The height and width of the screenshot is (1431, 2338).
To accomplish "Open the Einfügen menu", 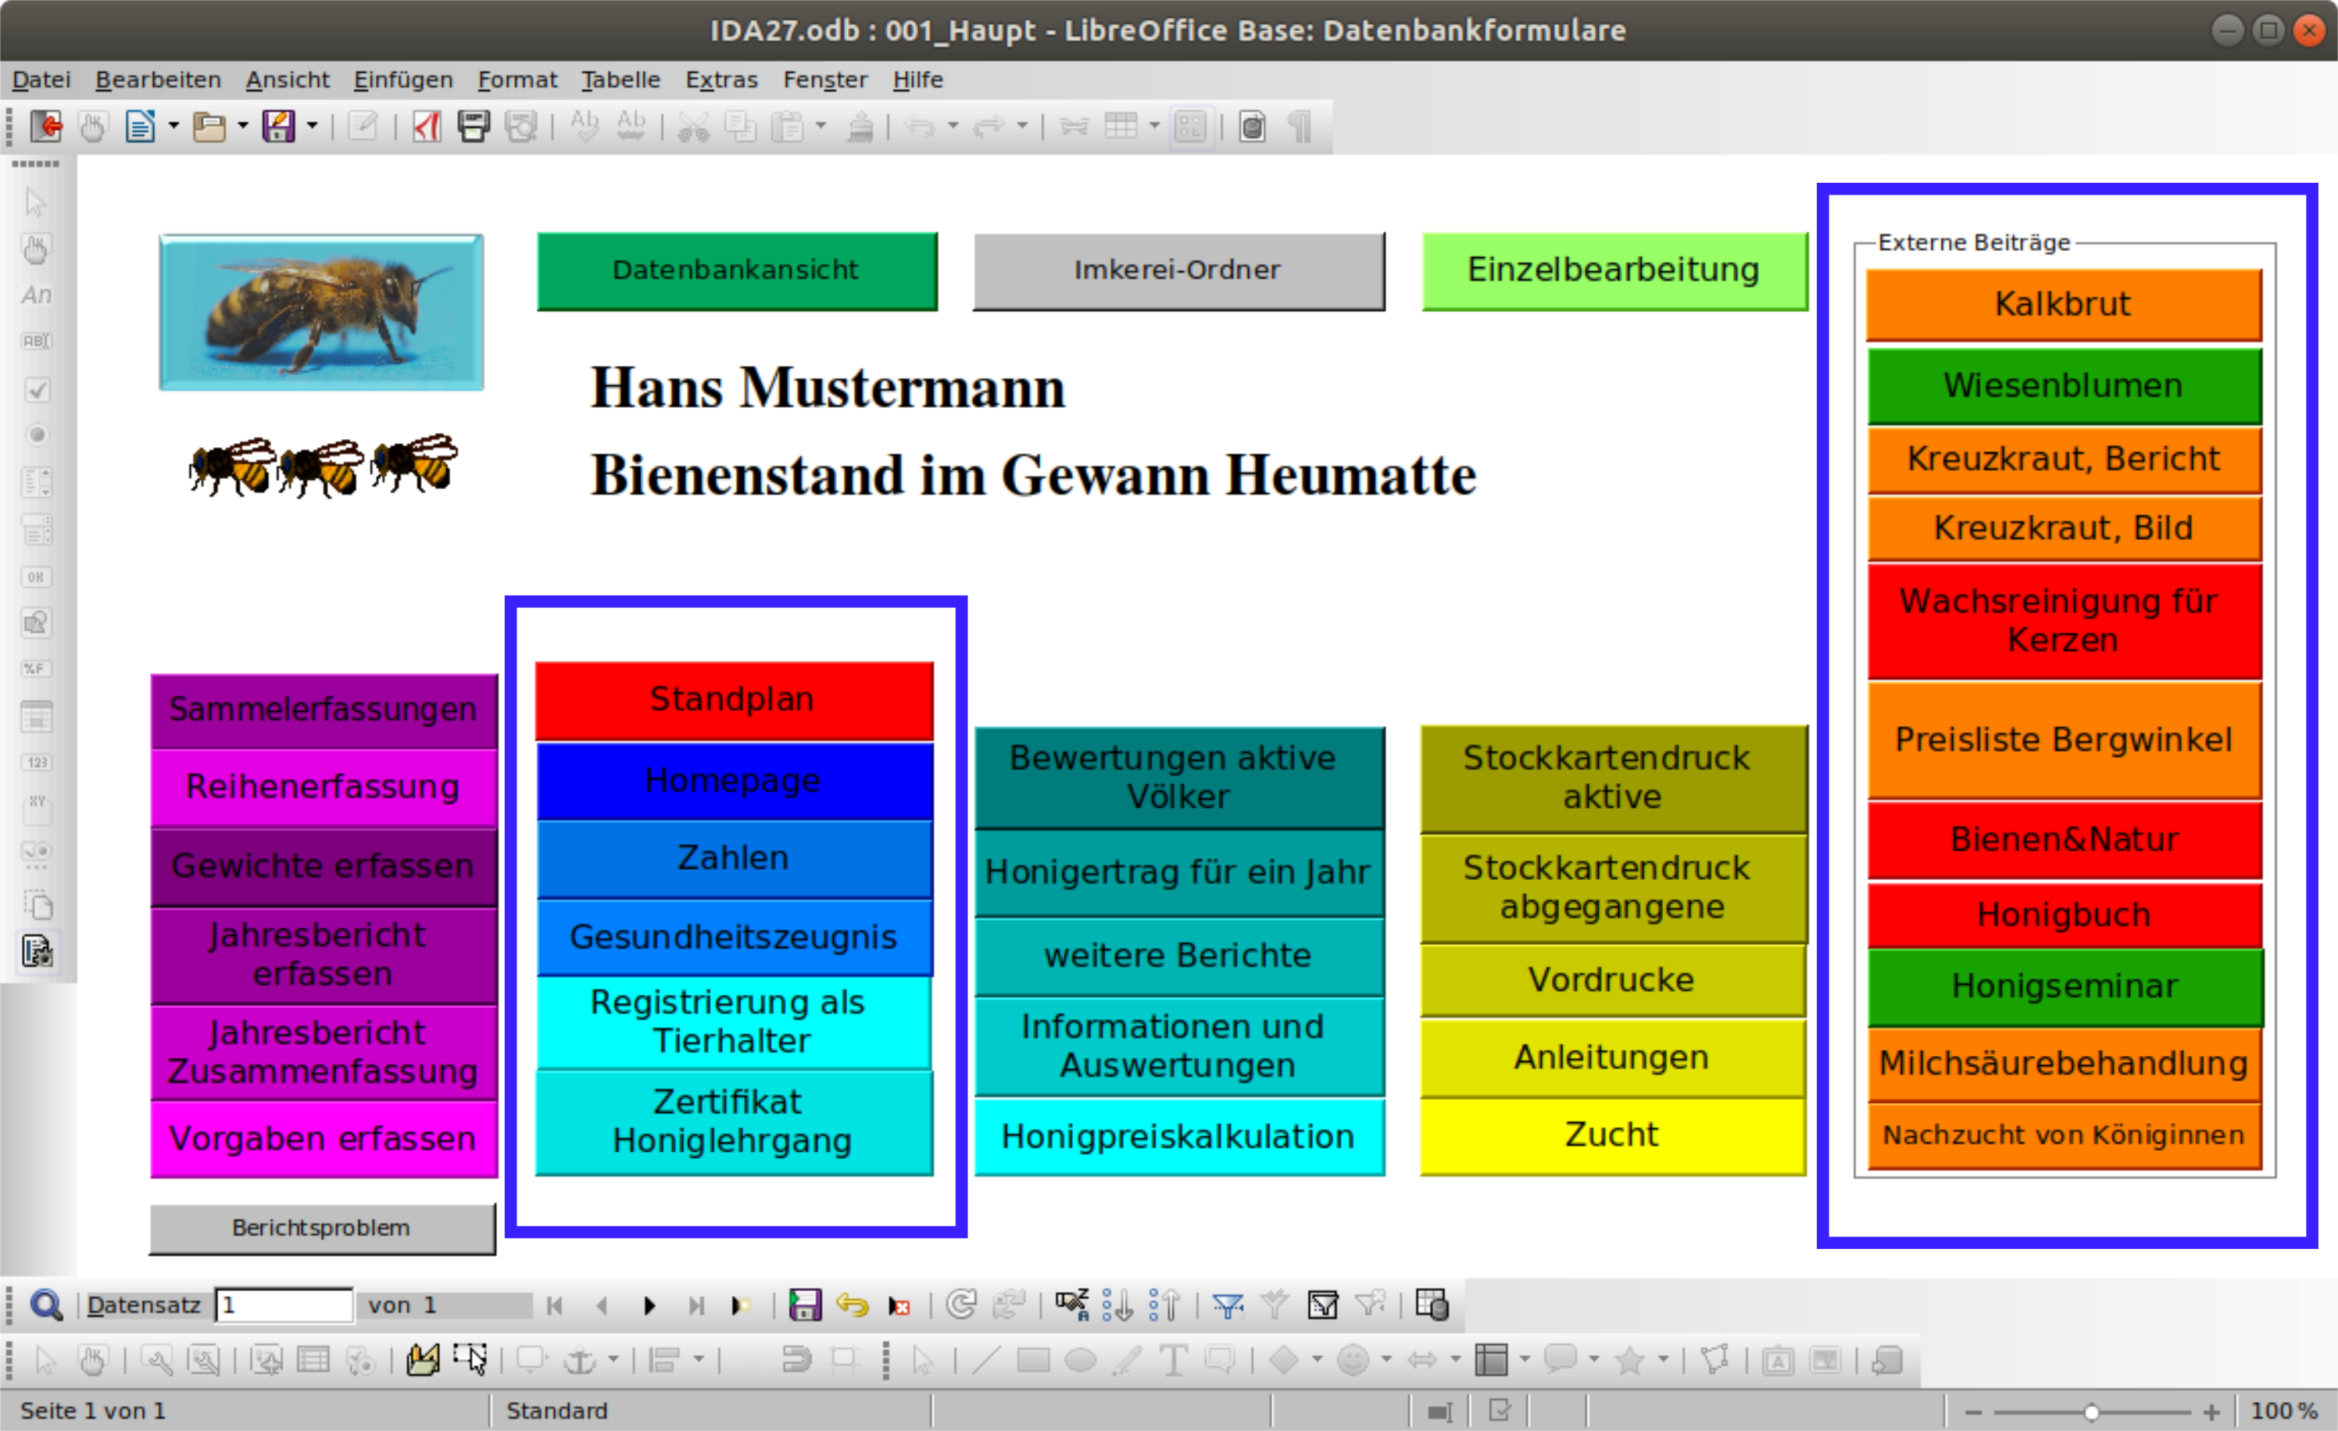I will pyautogui.click(x=403, y=80).
